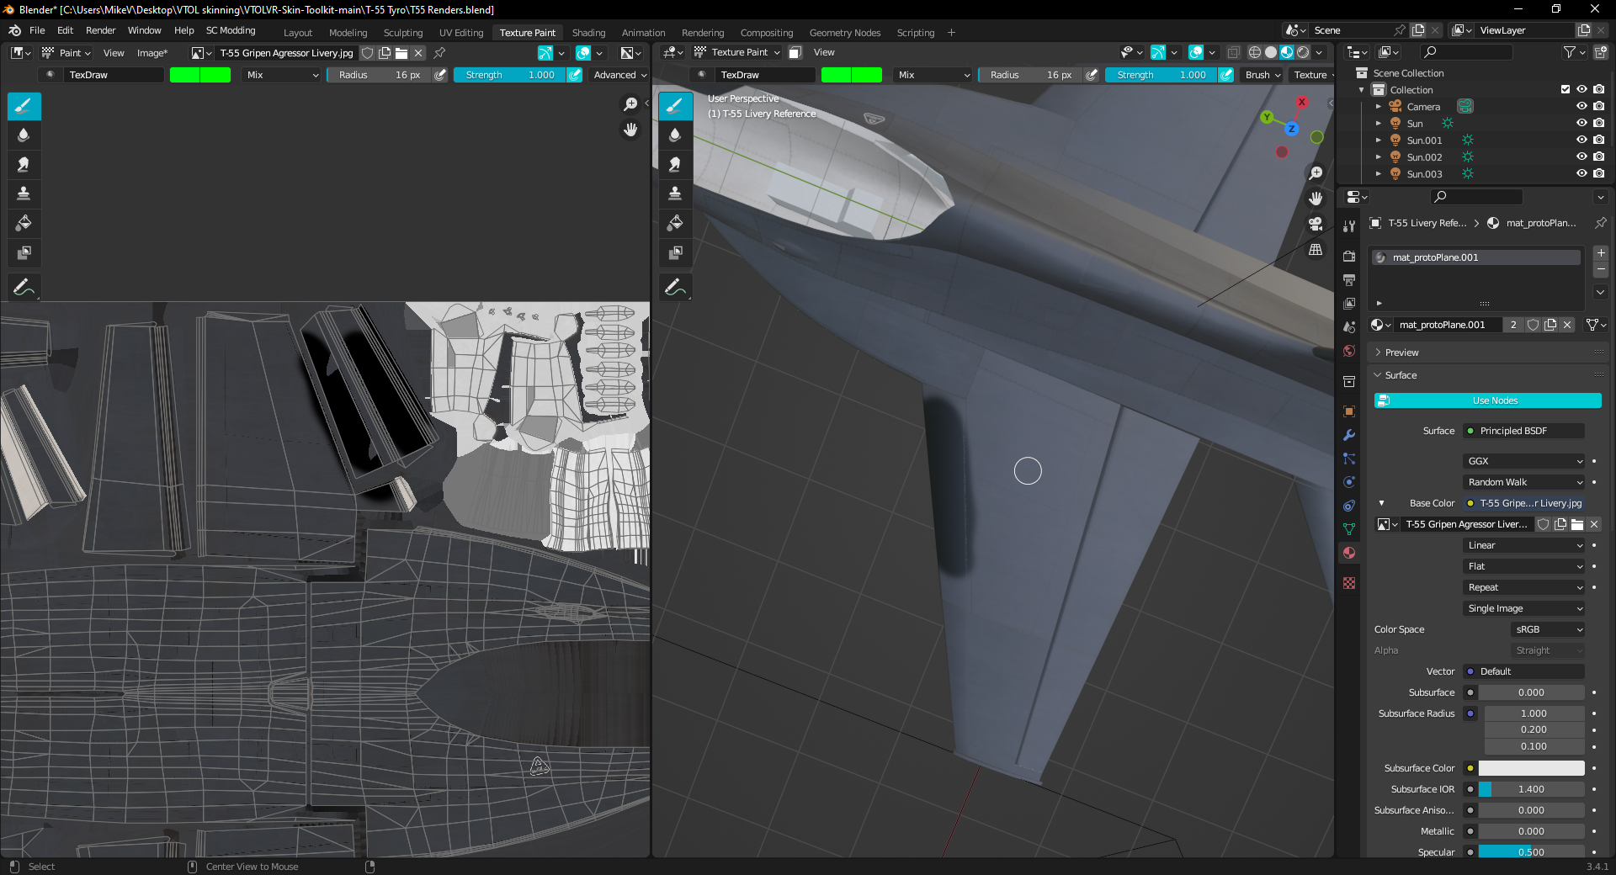This screenshot has height=875, width=1616.
Task: Open the Paint menu in image editor
Action: pos(66,53)
